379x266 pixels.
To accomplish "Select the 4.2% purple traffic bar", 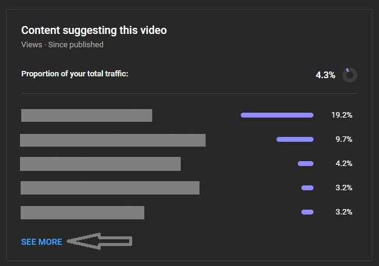I will tap(306, 164).
